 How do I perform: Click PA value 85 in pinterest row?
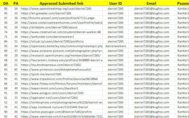click(16, 69)
